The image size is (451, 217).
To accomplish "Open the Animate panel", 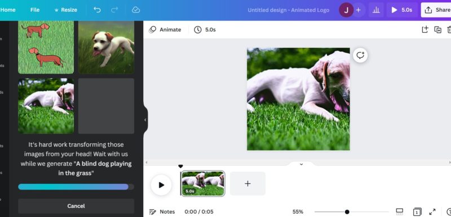I will click(x=165, y=30).
